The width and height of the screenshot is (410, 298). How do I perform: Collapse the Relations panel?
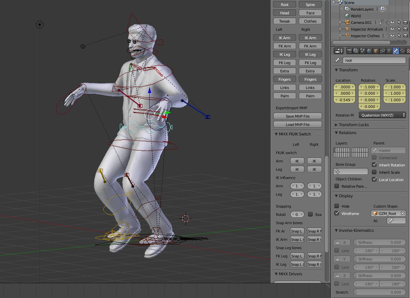(336, 133)
